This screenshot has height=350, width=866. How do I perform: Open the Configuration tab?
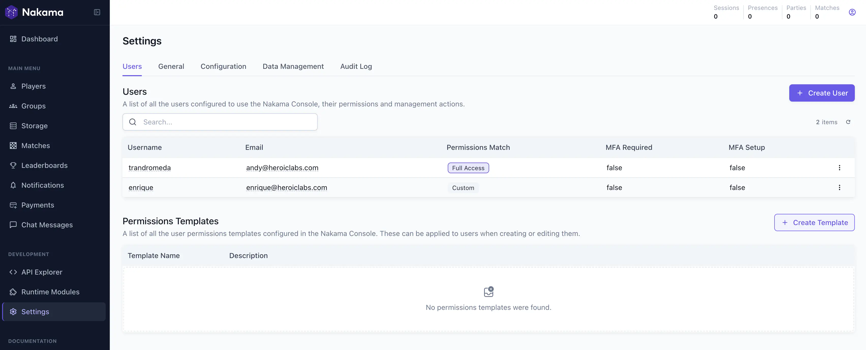click(x=223, y=67)
